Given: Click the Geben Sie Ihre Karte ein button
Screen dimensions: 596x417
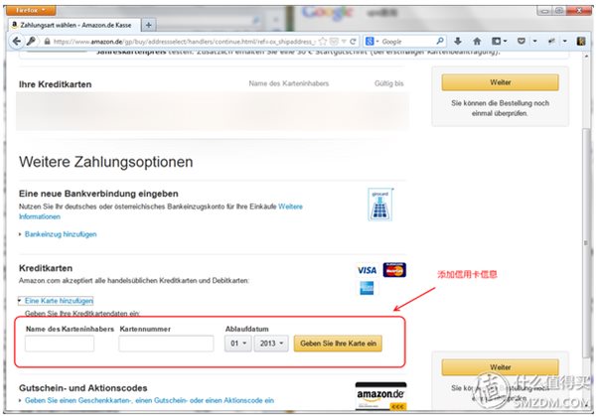Looking at the screenshot, I should tap(338, 344).
